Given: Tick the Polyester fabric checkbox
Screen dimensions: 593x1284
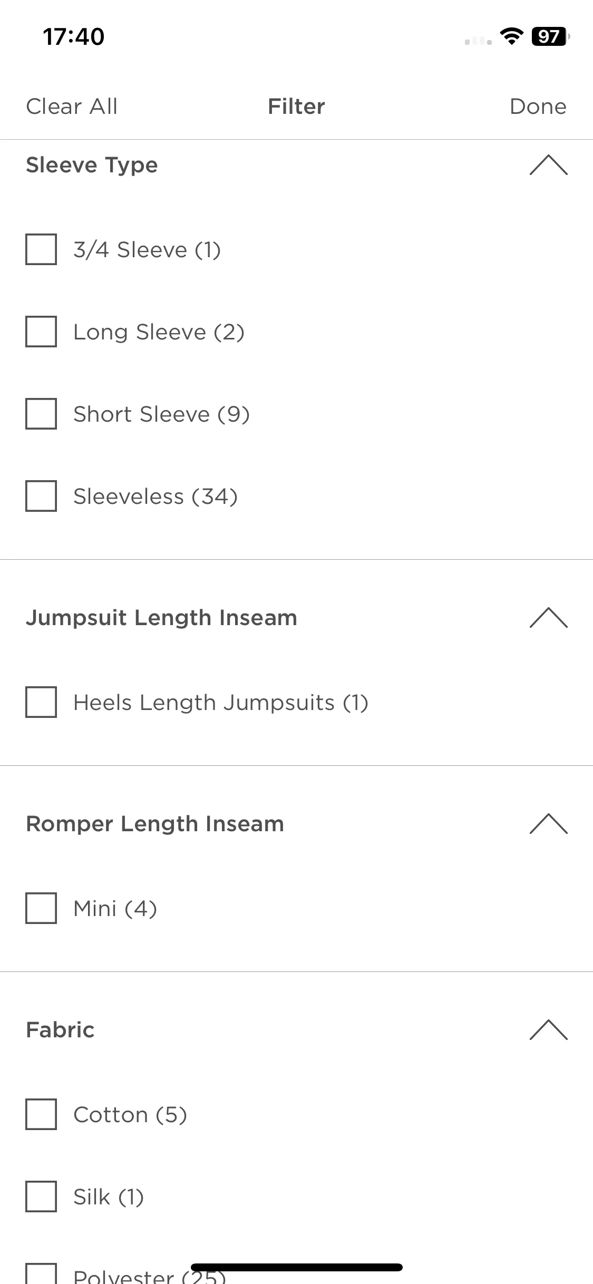Looking at the screenshot, I should [x=41, y=1273].
